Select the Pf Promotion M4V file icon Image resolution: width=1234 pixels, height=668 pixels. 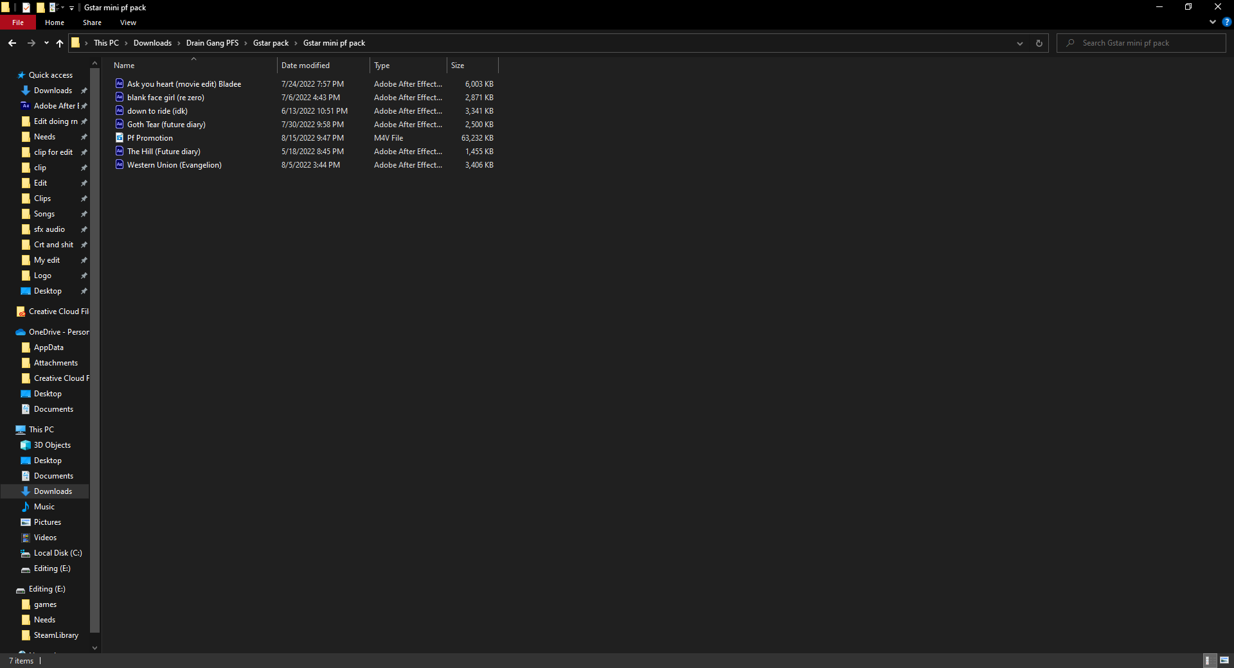[x=120, y=137]
